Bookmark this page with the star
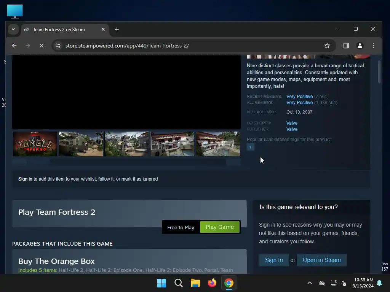The image size is (390, 292). pyautogui.click(x=327, y=46)
